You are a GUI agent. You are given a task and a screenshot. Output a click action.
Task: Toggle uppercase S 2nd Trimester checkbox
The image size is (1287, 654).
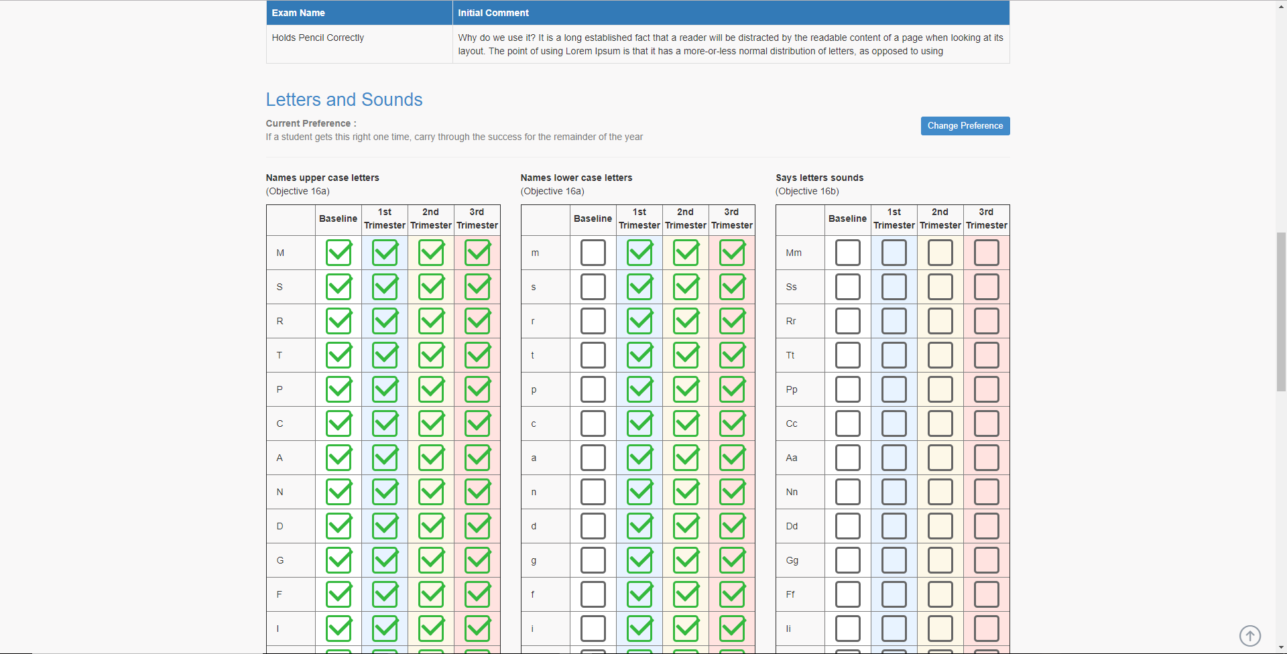tap(431, 287)
